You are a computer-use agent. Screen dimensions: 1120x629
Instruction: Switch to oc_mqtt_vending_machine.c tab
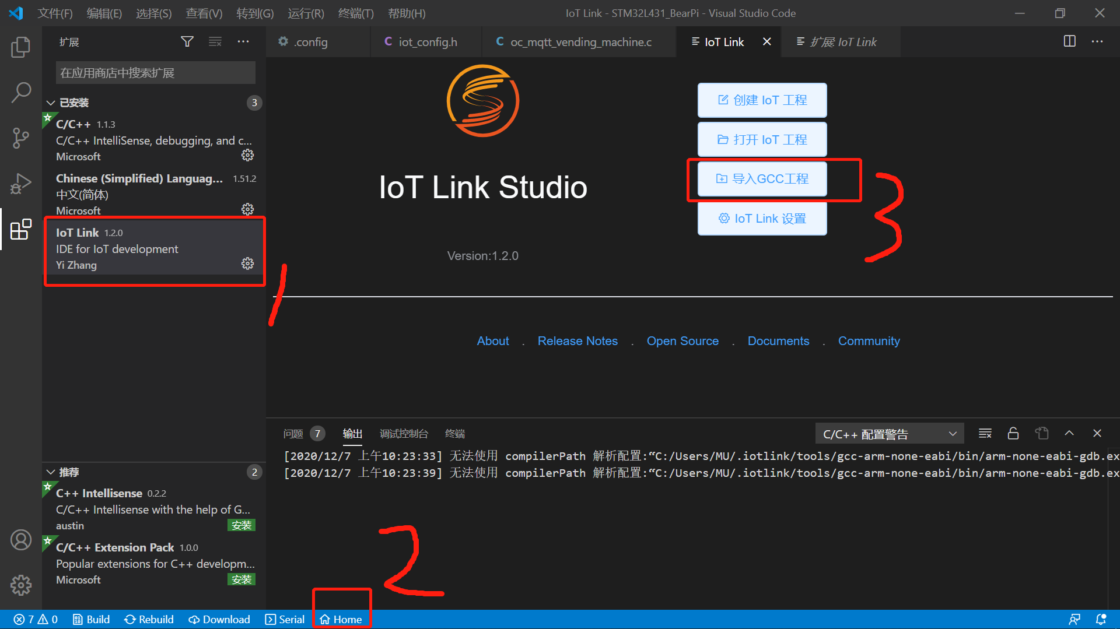coord(579,41)
